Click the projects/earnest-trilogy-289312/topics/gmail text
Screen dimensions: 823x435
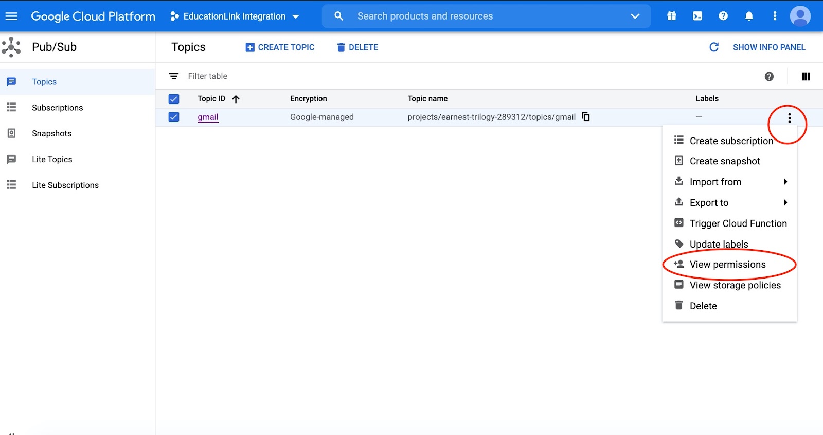click(492, 117)
